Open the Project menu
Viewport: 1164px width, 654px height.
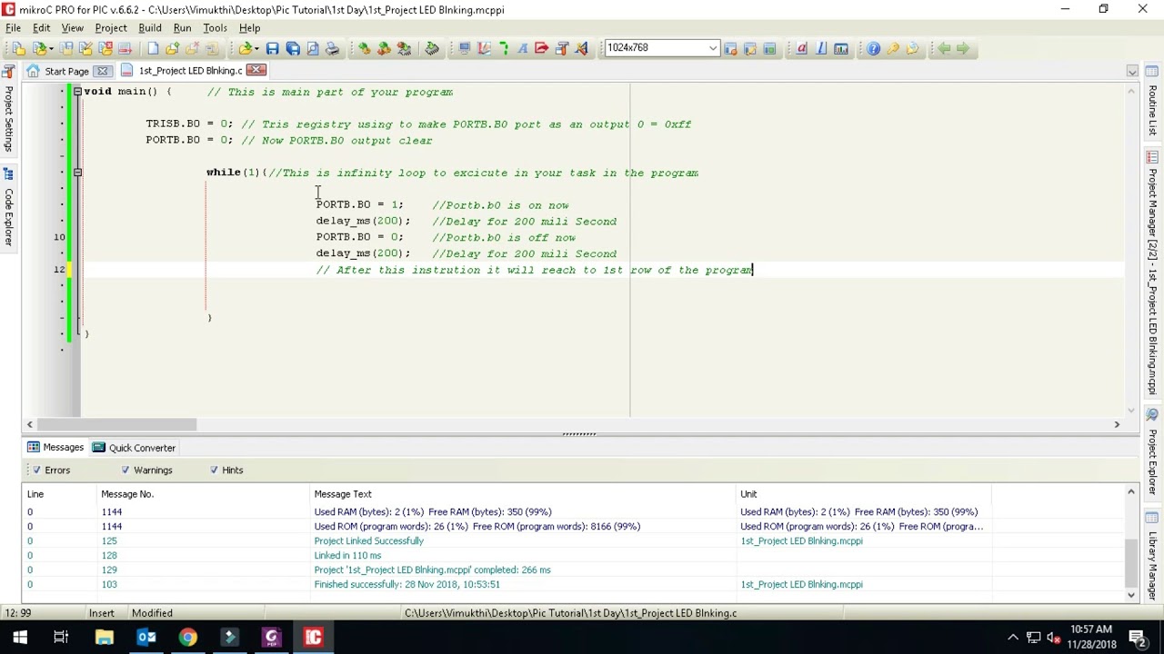point(111,28)
